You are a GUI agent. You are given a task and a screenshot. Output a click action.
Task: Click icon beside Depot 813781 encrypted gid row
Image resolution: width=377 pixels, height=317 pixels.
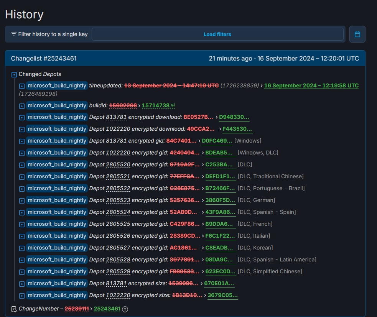[x=22, y=141]
